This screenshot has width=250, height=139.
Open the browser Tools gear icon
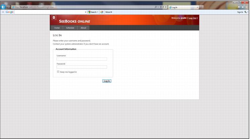click(x=247, y=7)
